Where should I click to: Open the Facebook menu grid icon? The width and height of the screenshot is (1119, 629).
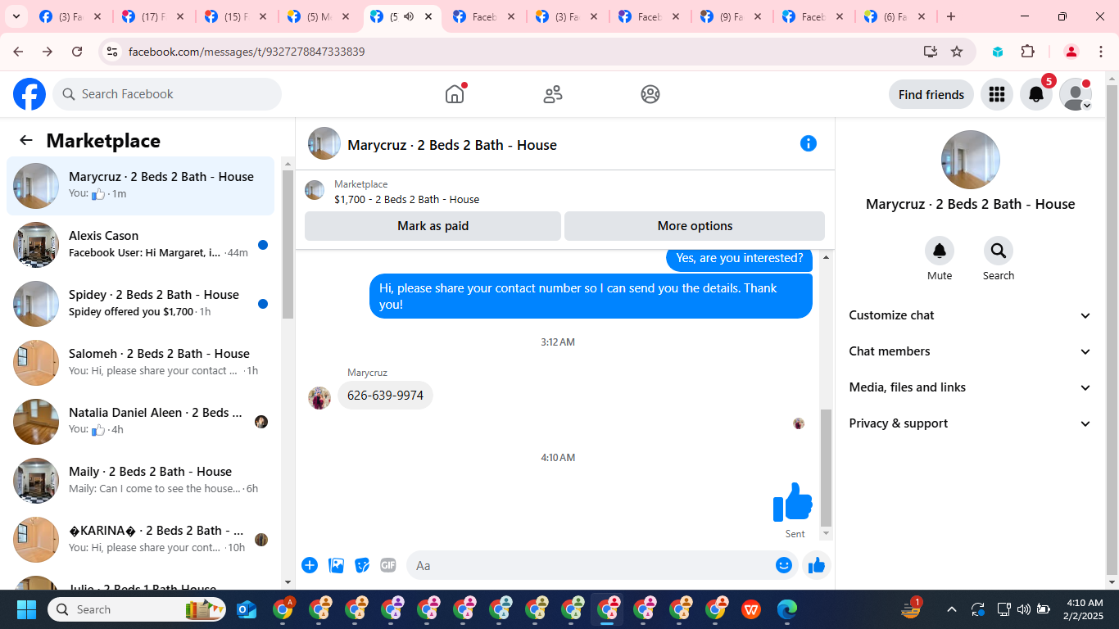pyautogui.click(x=997, y=94)
